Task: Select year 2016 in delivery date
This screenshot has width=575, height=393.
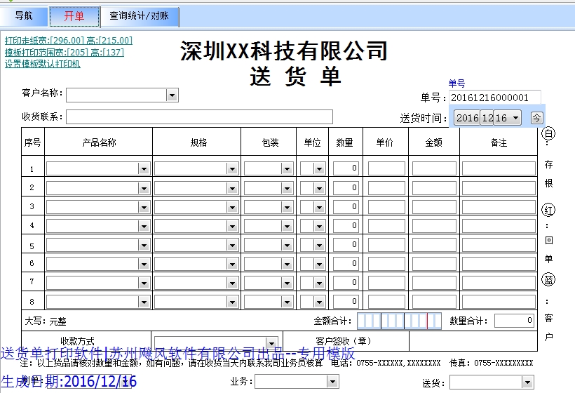Action: point(467,118)
